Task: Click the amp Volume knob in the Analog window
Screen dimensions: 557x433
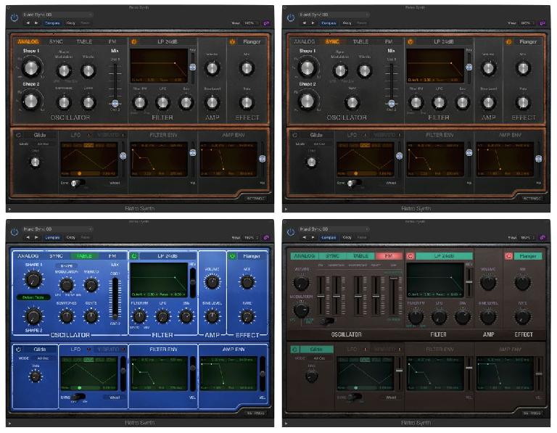Action: point(212,68)
